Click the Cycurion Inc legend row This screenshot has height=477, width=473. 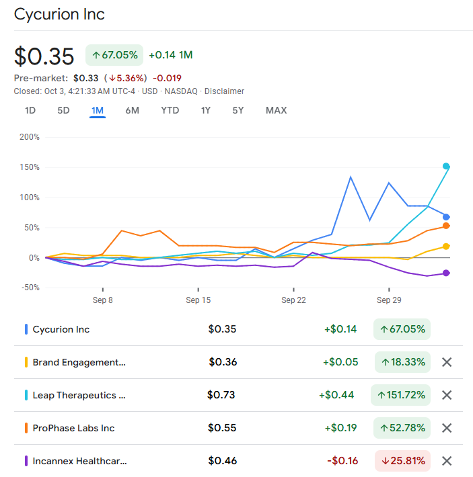[61, 329]
